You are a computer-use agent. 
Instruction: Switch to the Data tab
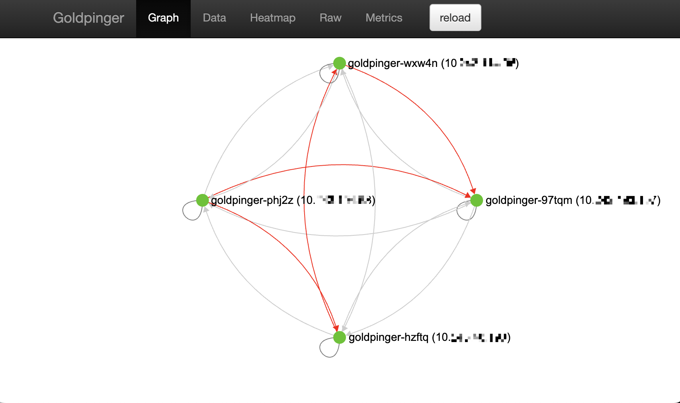214,18
